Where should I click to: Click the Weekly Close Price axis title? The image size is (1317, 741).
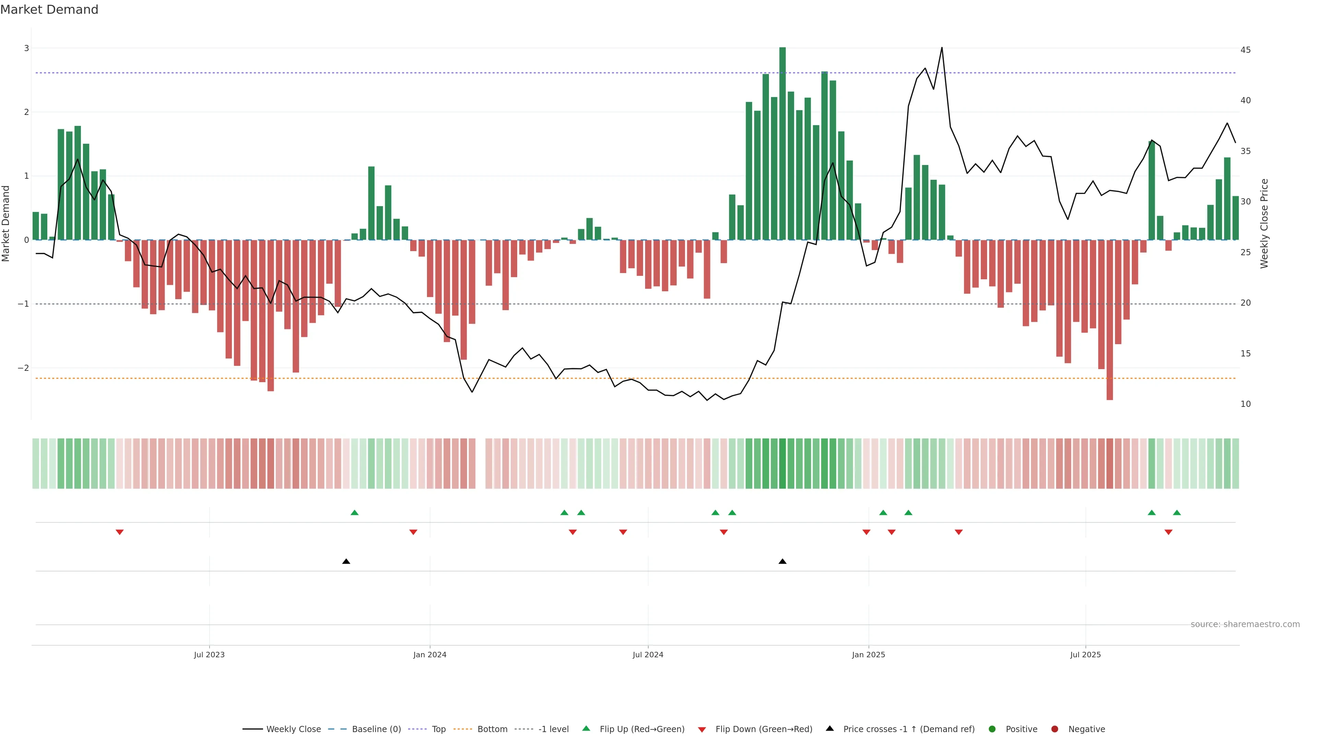tap(1264, 223)
